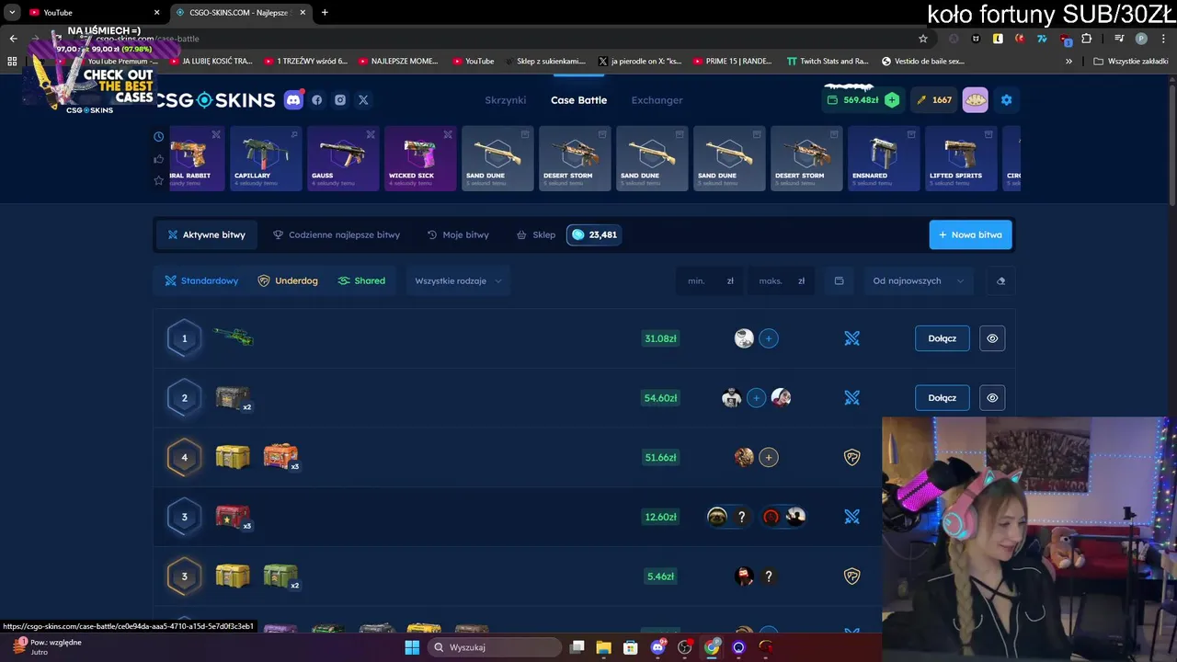Click the 1667 tickets counter
The width and height of the screenshot is (1177, 662).
934,100
